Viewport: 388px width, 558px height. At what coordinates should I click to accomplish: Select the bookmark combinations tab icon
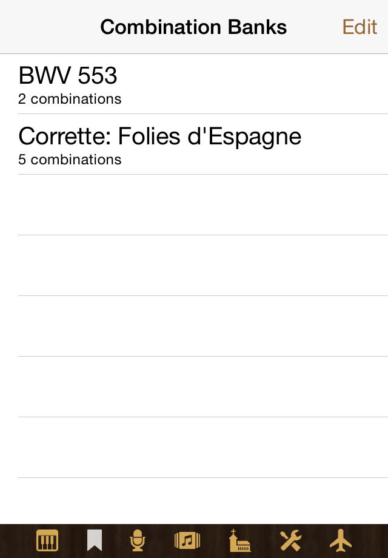click(x=94, y=540)
